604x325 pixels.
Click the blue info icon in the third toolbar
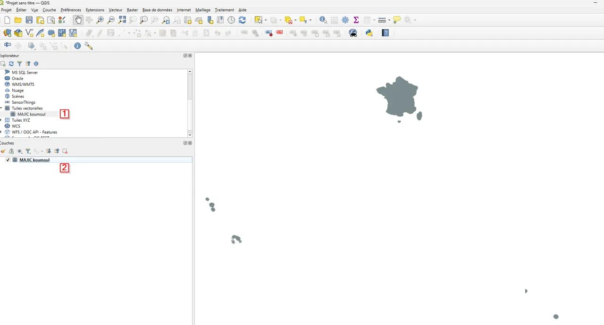pyautogui.click(x=77, y=46)
